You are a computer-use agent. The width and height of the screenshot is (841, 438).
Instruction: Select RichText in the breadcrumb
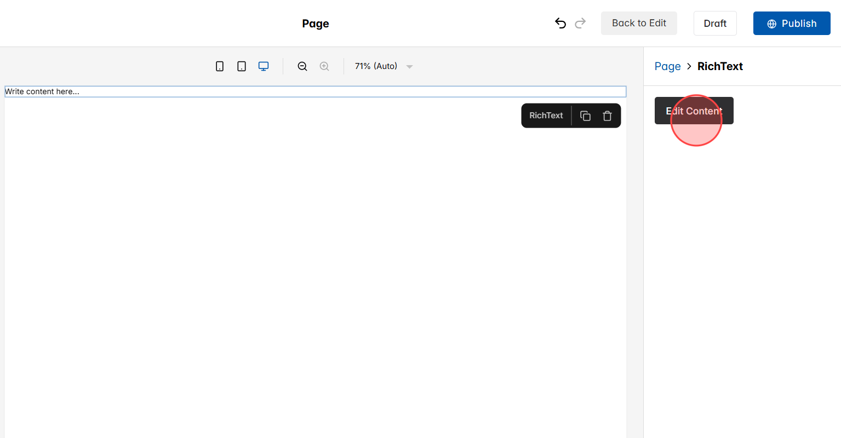(720, 66)
